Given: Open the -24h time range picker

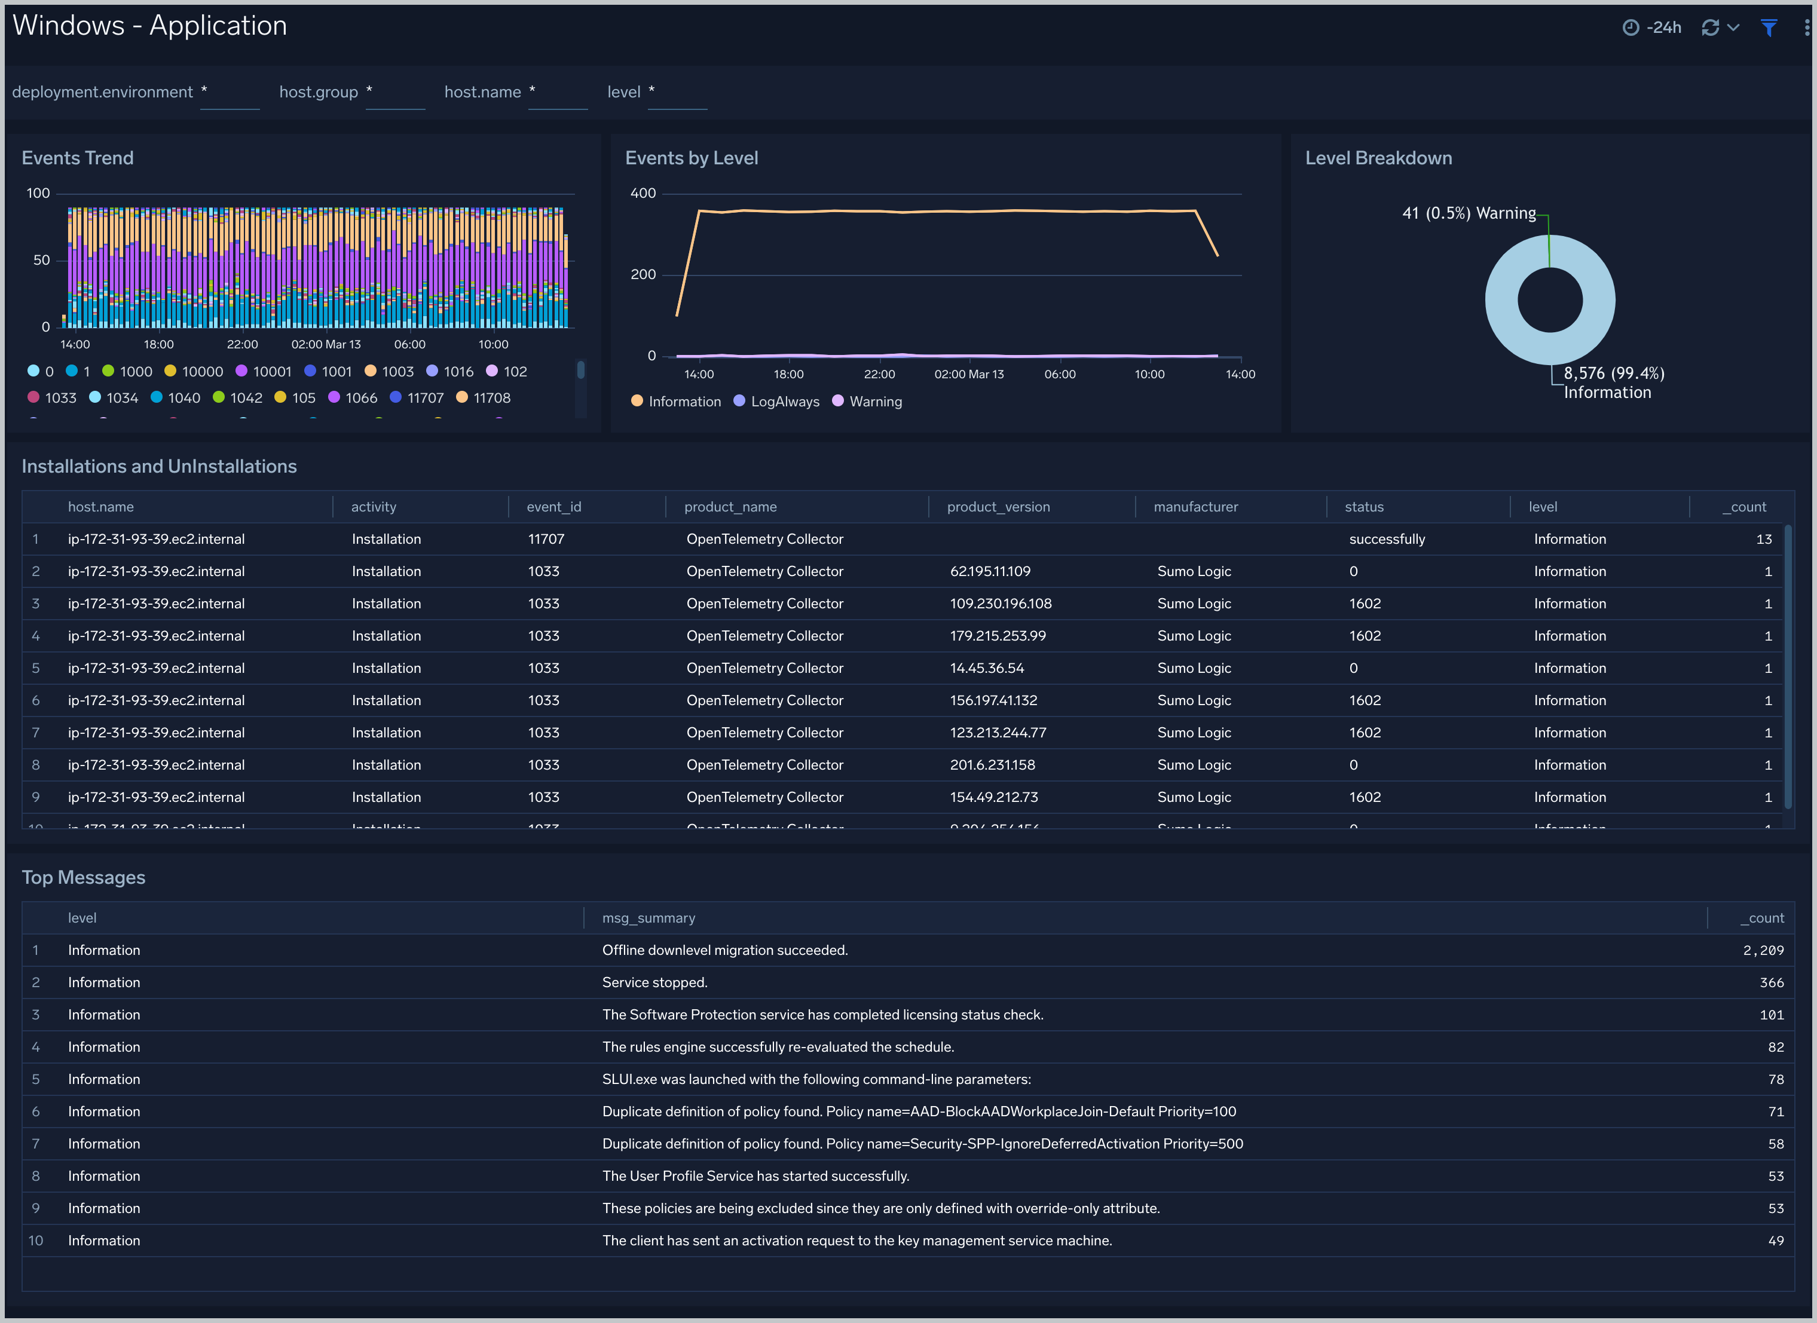Looking at the screenshot, I should (x=1651, y=27).
